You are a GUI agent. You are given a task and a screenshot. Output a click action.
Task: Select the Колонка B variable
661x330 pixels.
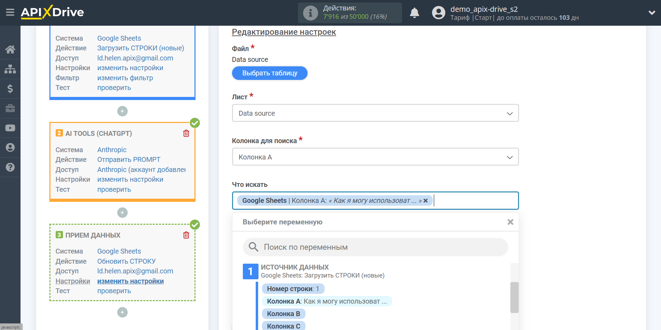tap(284, 314)
